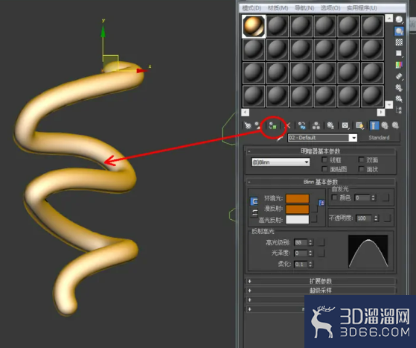Click the 柔化 value field
The height and width of the screenshot is (348, 416).
click(301, 265)
